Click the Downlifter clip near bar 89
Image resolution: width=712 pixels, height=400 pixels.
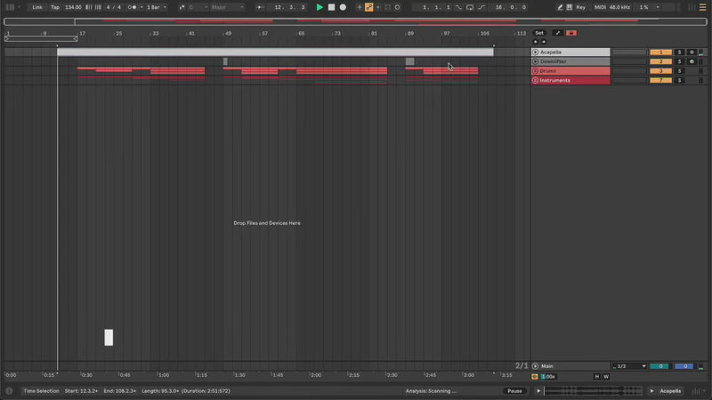(x=409, y=61)
